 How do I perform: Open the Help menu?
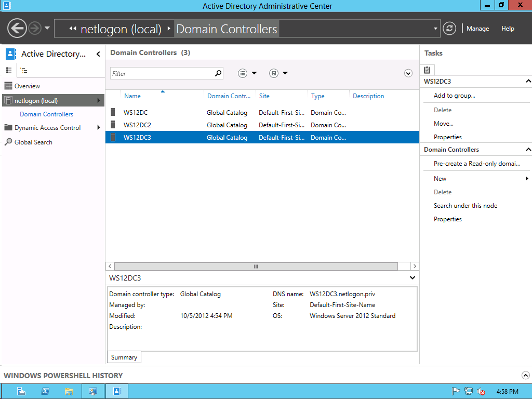tap(508, 29)
